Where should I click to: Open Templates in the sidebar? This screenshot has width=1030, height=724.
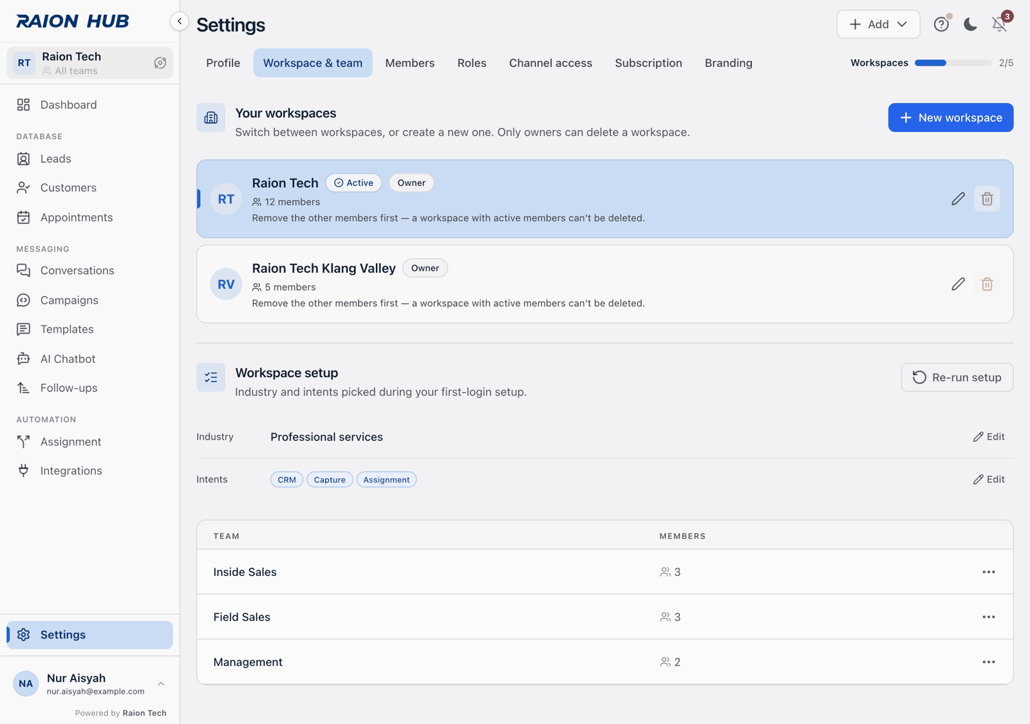pos(89,330)
